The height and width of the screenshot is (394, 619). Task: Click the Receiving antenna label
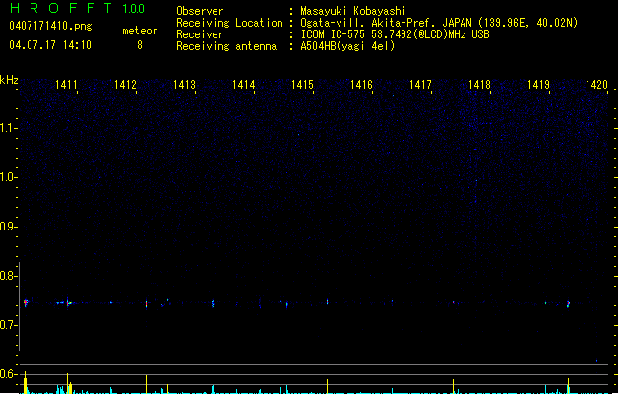click(226, 46)
